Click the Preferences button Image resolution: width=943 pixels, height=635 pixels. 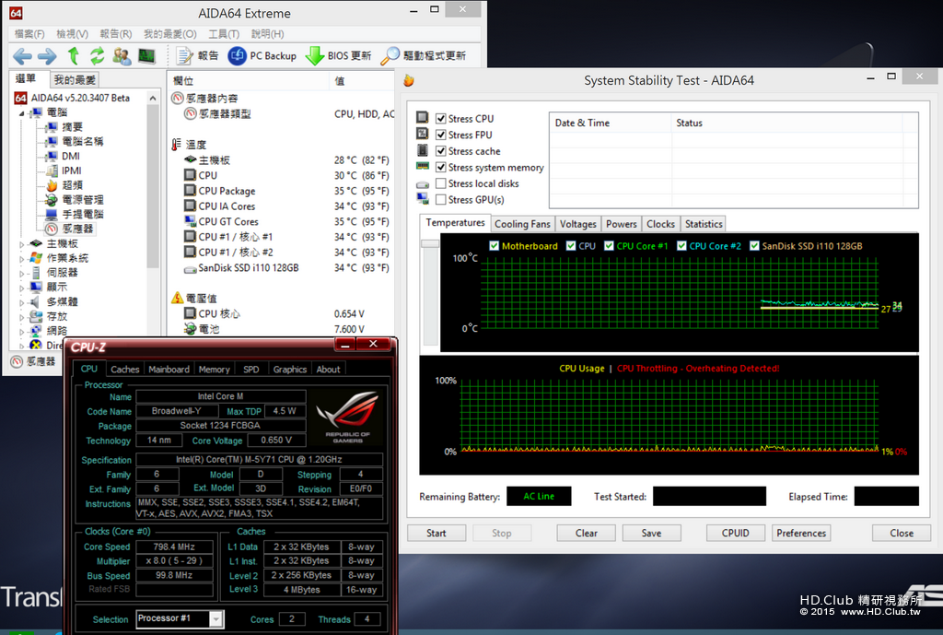(x=801, y=534)
